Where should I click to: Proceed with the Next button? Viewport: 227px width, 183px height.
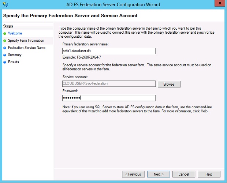click(159, 174)
